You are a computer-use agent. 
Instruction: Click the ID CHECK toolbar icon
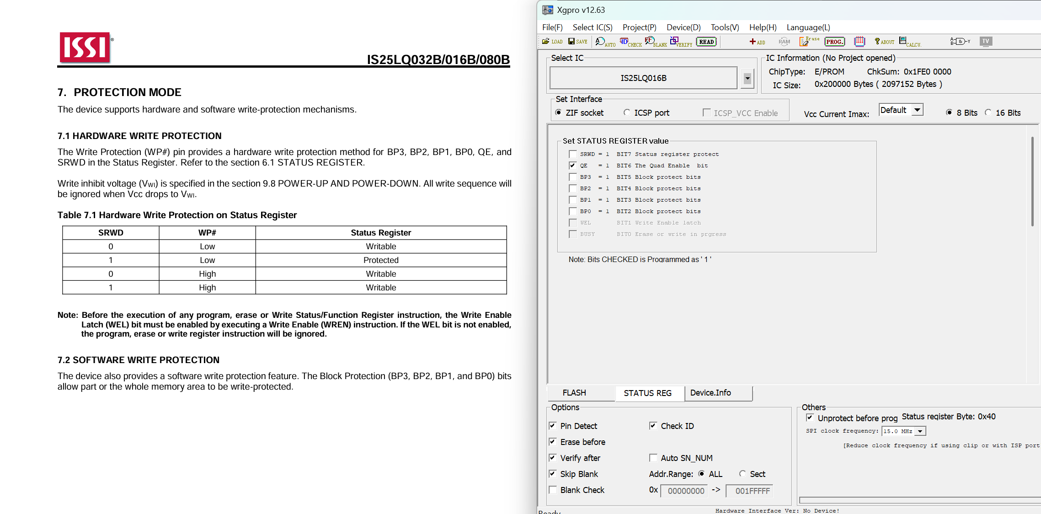pyautogui.click(x=630, y=42)
